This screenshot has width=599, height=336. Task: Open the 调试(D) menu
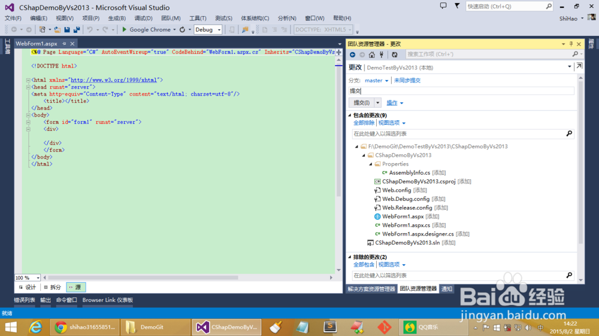(143, 19)
